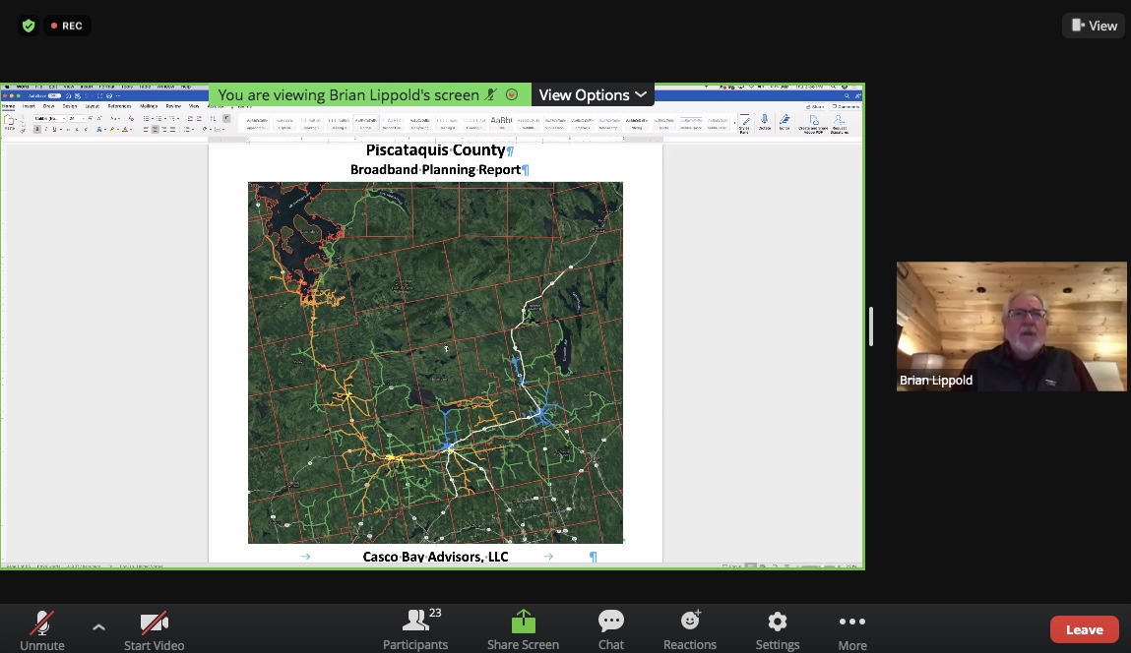Open the Editor tool in Word
The width and height of the screenshot is (1131, 653).
click(x=785, y=119)
